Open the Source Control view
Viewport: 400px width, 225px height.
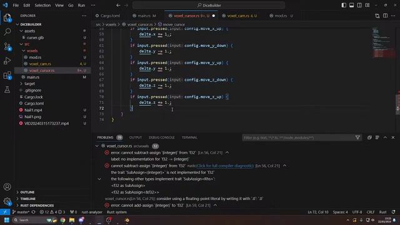[x=7, y=46]
